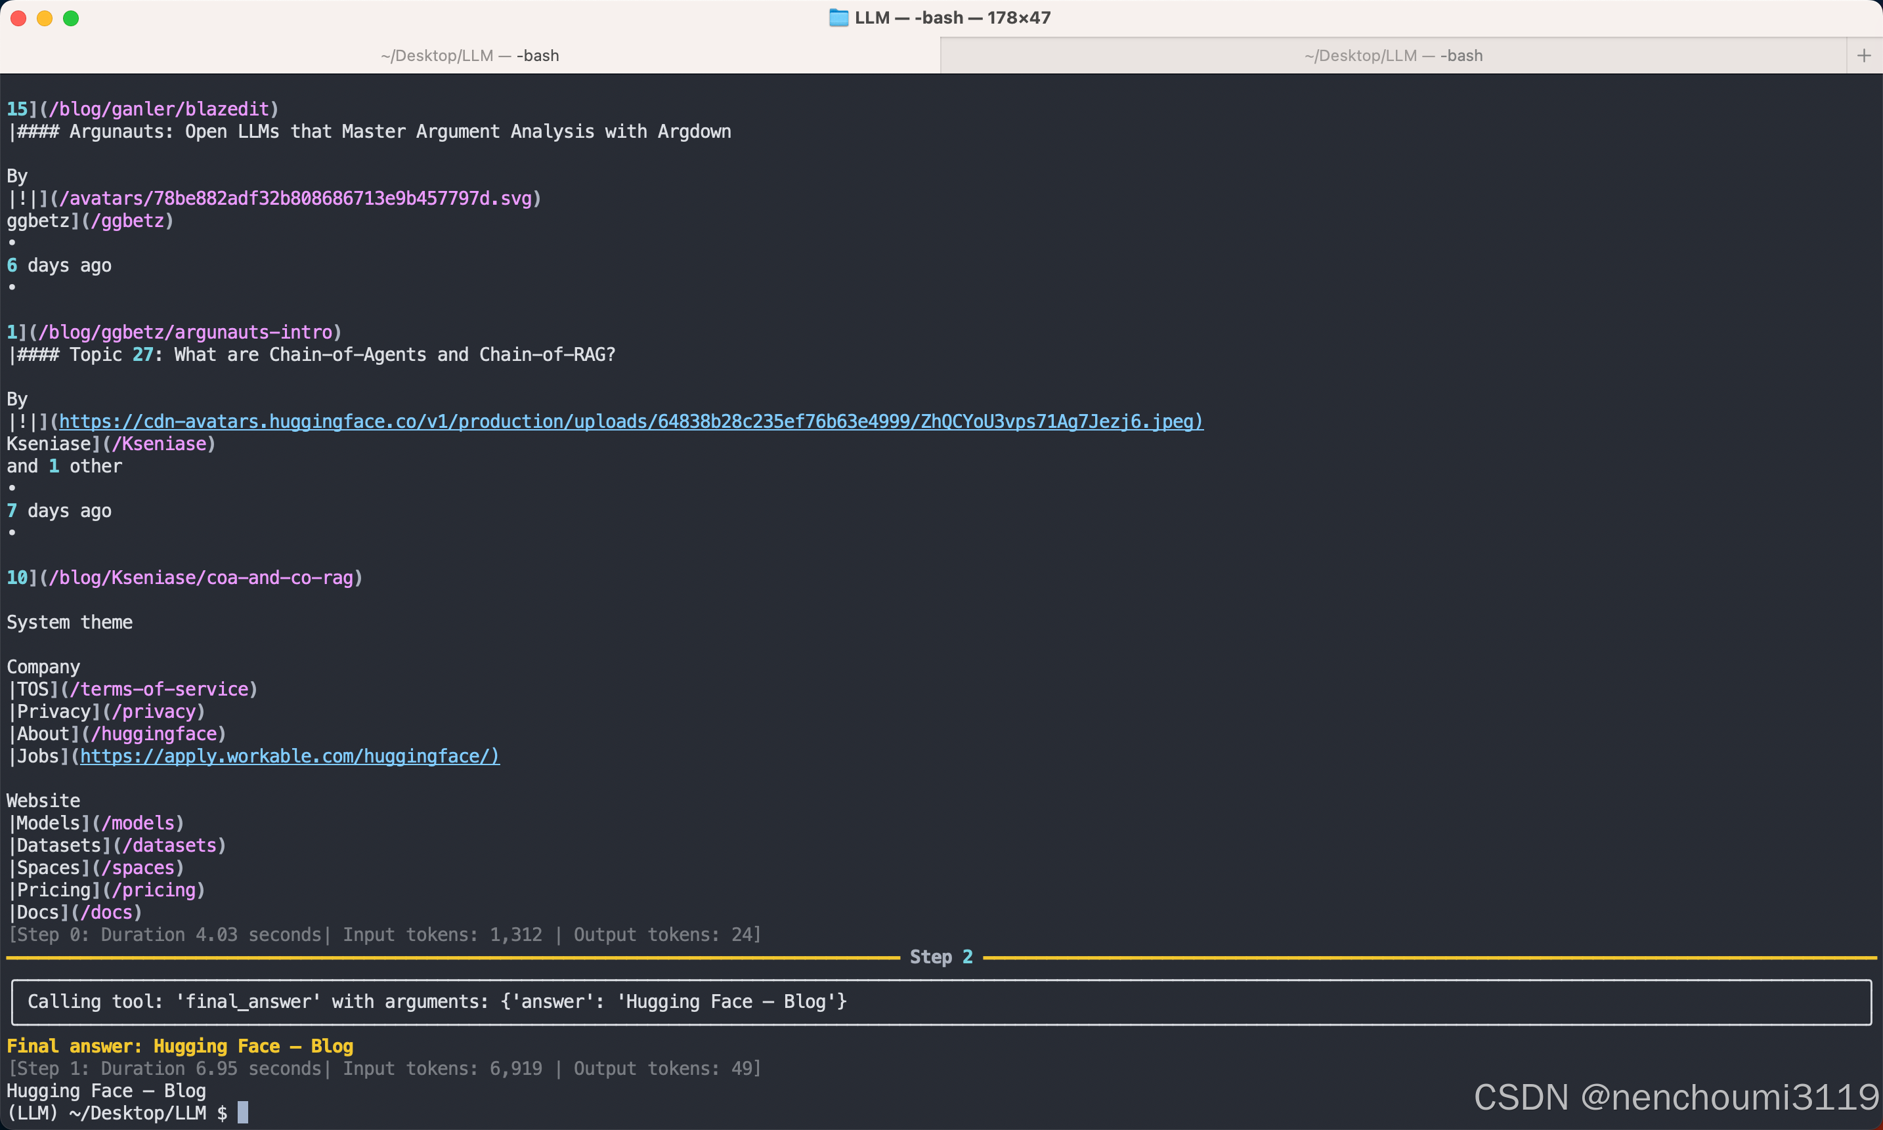Click the /datasets path text
The image size is (1883, 1130).
pos(169,845)
